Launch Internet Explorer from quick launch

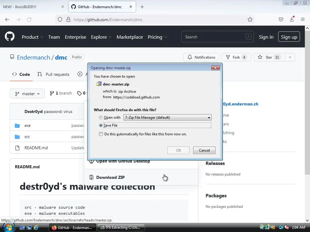pyautogui.click(x=36, y=228)
